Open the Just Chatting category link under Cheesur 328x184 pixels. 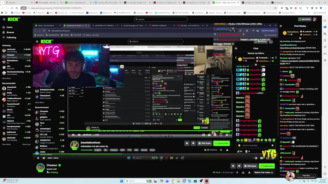(52, 172)
